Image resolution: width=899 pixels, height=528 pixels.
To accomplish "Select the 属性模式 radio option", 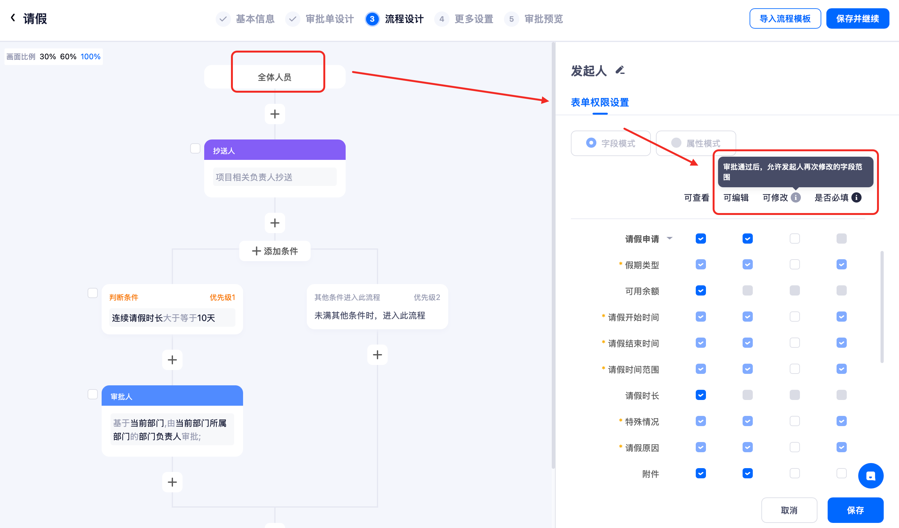I will pyautogui.click(x=676, y=143).
